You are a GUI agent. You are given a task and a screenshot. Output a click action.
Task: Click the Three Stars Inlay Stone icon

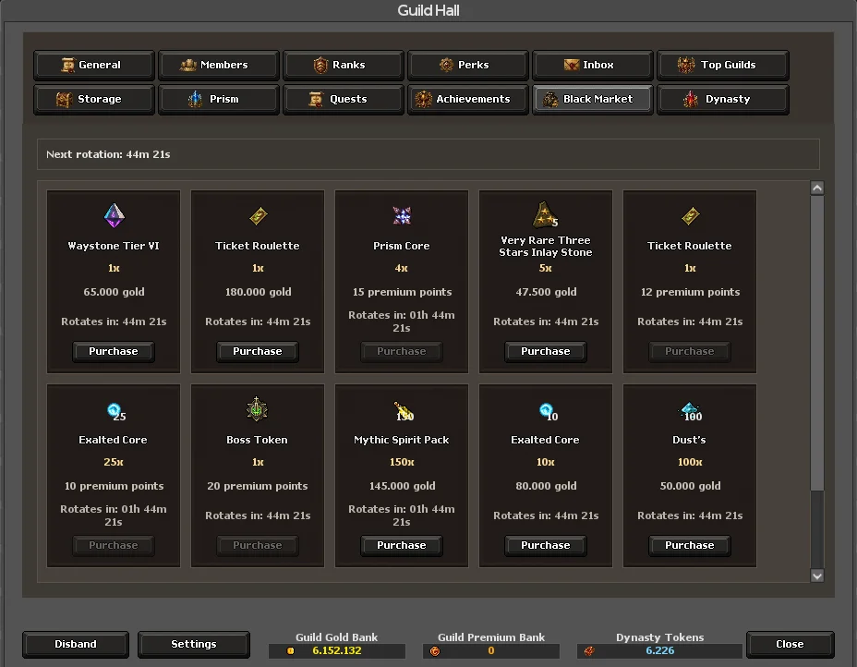click(545, 215)
